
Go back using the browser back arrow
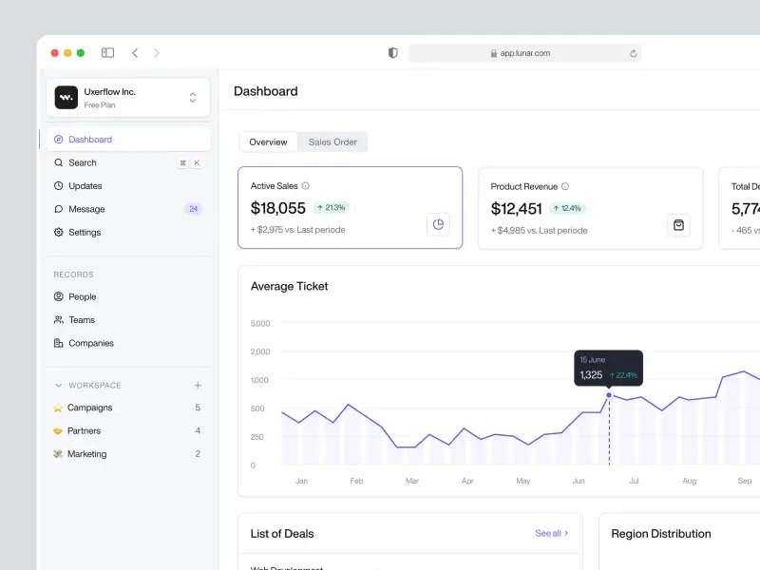tap(135, 53)
